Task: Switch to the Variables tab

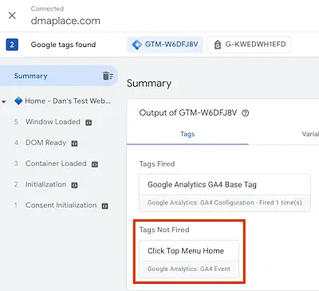Action: pos(310,134)
